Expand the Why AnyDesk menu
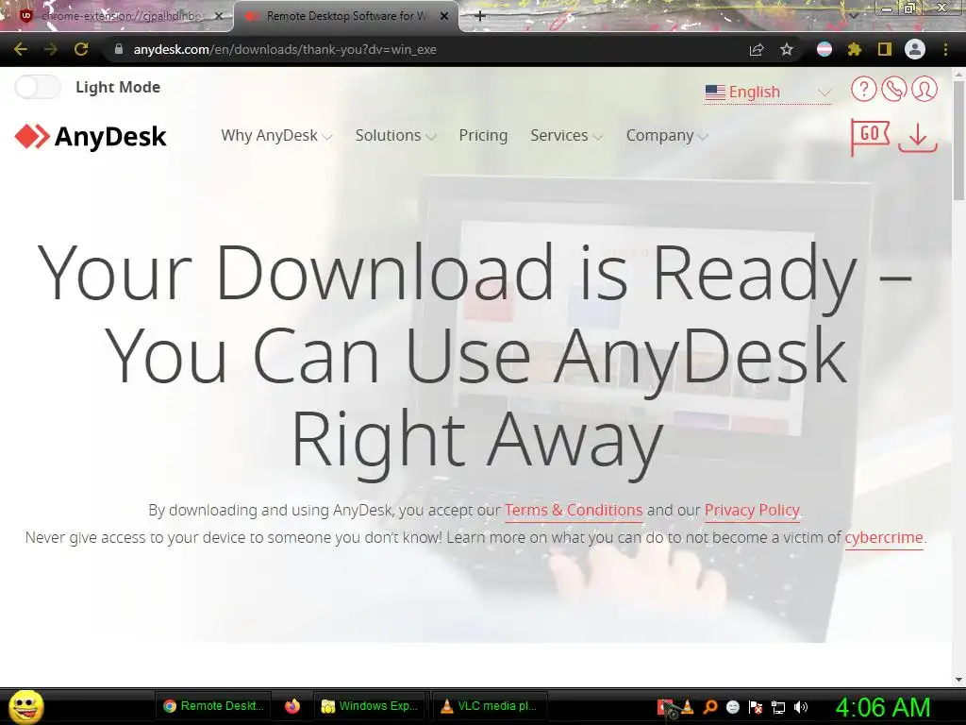966x725 pixels. click(x=276, y=136)
